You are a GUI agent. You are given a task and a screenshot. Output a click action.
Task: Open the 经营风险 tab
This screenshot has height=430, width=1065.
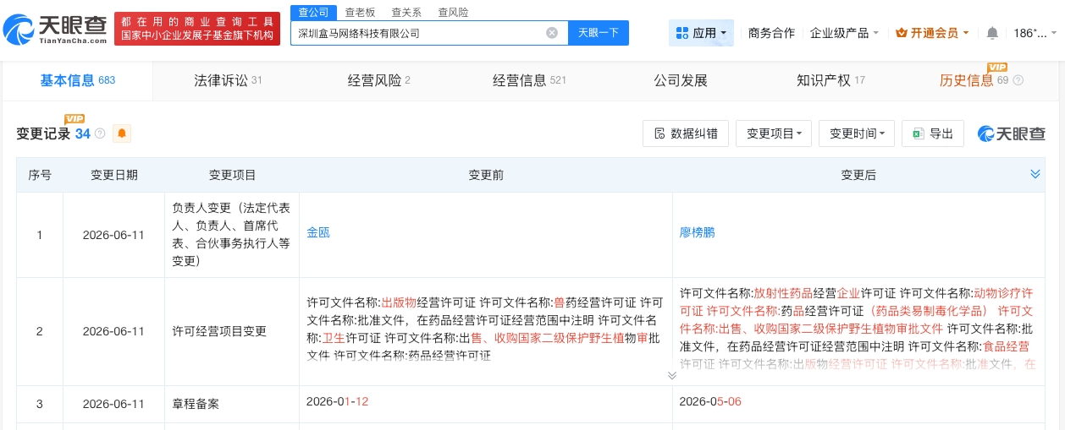point(379,81)
